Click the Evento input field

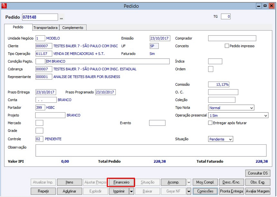click(157, 123)
